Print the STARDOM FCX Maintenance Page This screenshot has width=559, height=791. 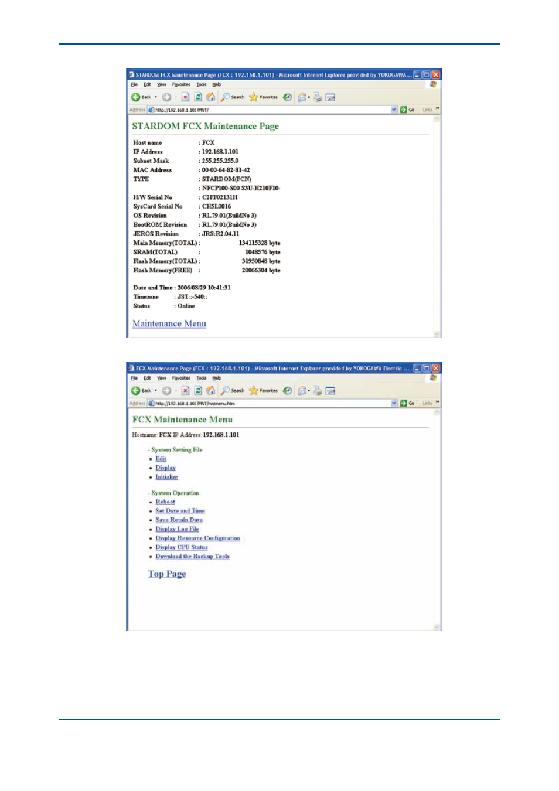[x=318, y=97]
